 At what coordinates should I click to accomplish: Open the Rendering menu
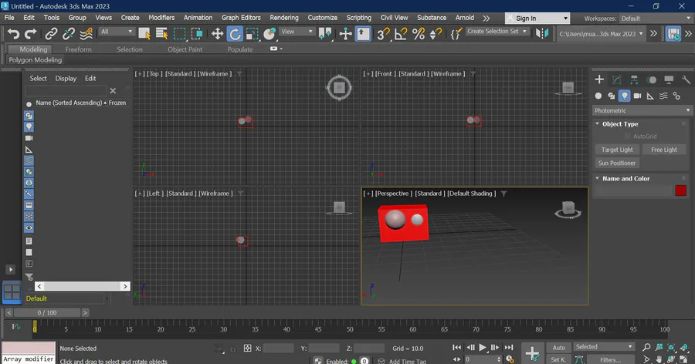pyautogui.click(x=283, y=18)
